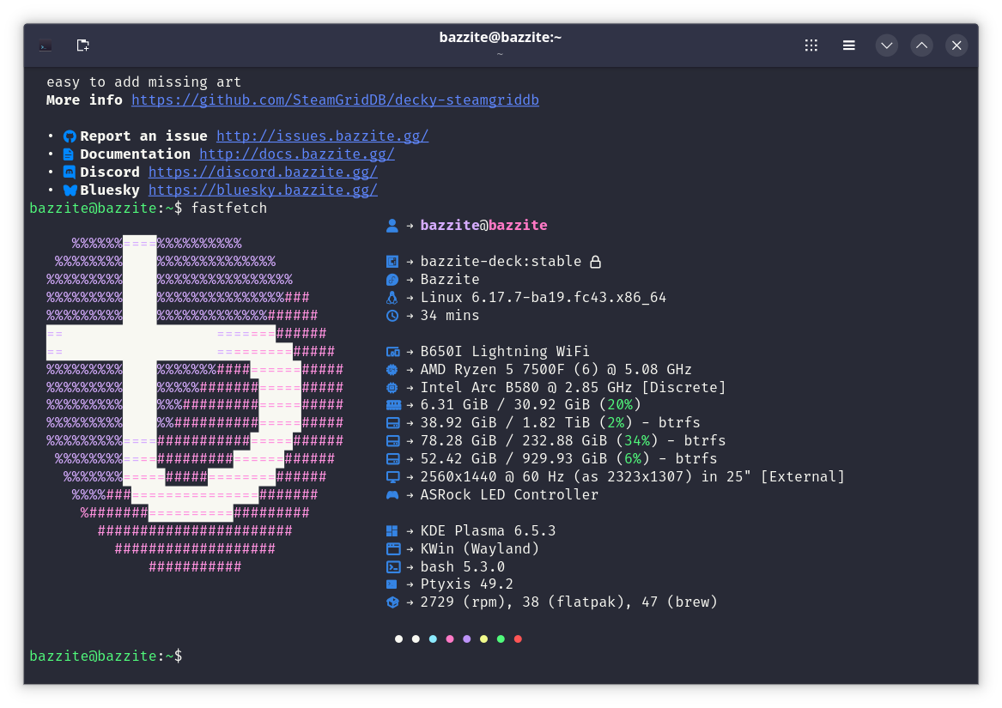1002x708 pixels.
Task: Click the package box icon beside 2729 (rpm)
Action: [392, 602]
